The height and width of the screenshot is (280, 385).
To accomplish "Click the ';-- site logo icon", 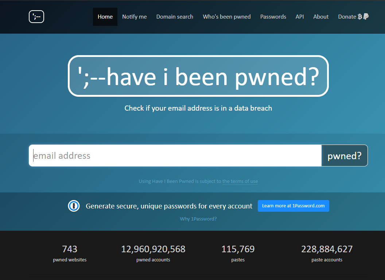I will pos(36,16).
